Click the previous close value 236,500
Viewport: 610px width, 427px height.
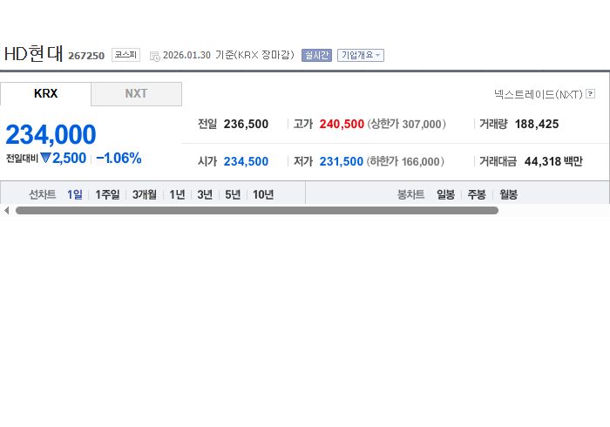coord(246,124)
